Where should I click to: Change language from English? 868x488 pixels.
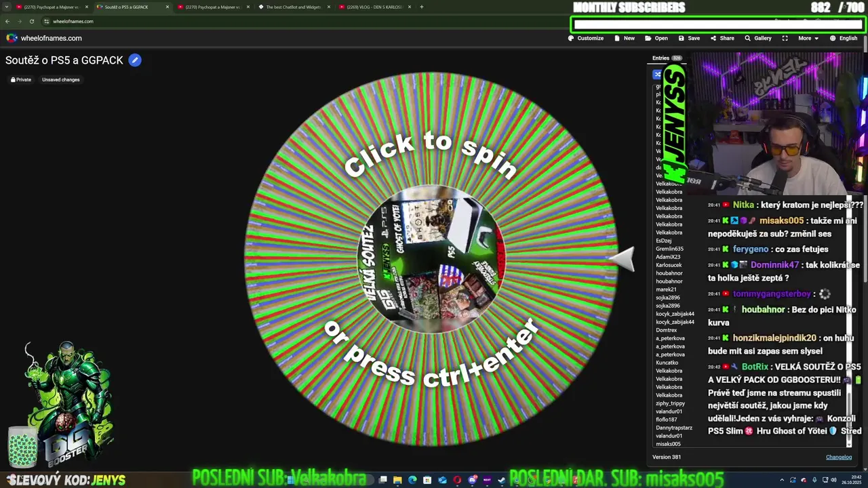coord(844,38)
